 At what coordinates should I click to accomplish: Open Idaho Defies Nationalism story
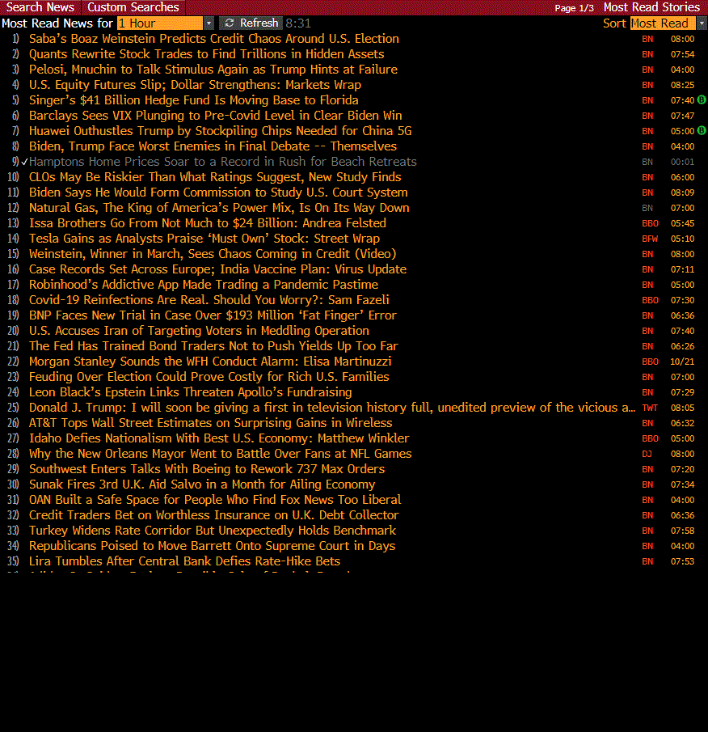coord(219,439)
